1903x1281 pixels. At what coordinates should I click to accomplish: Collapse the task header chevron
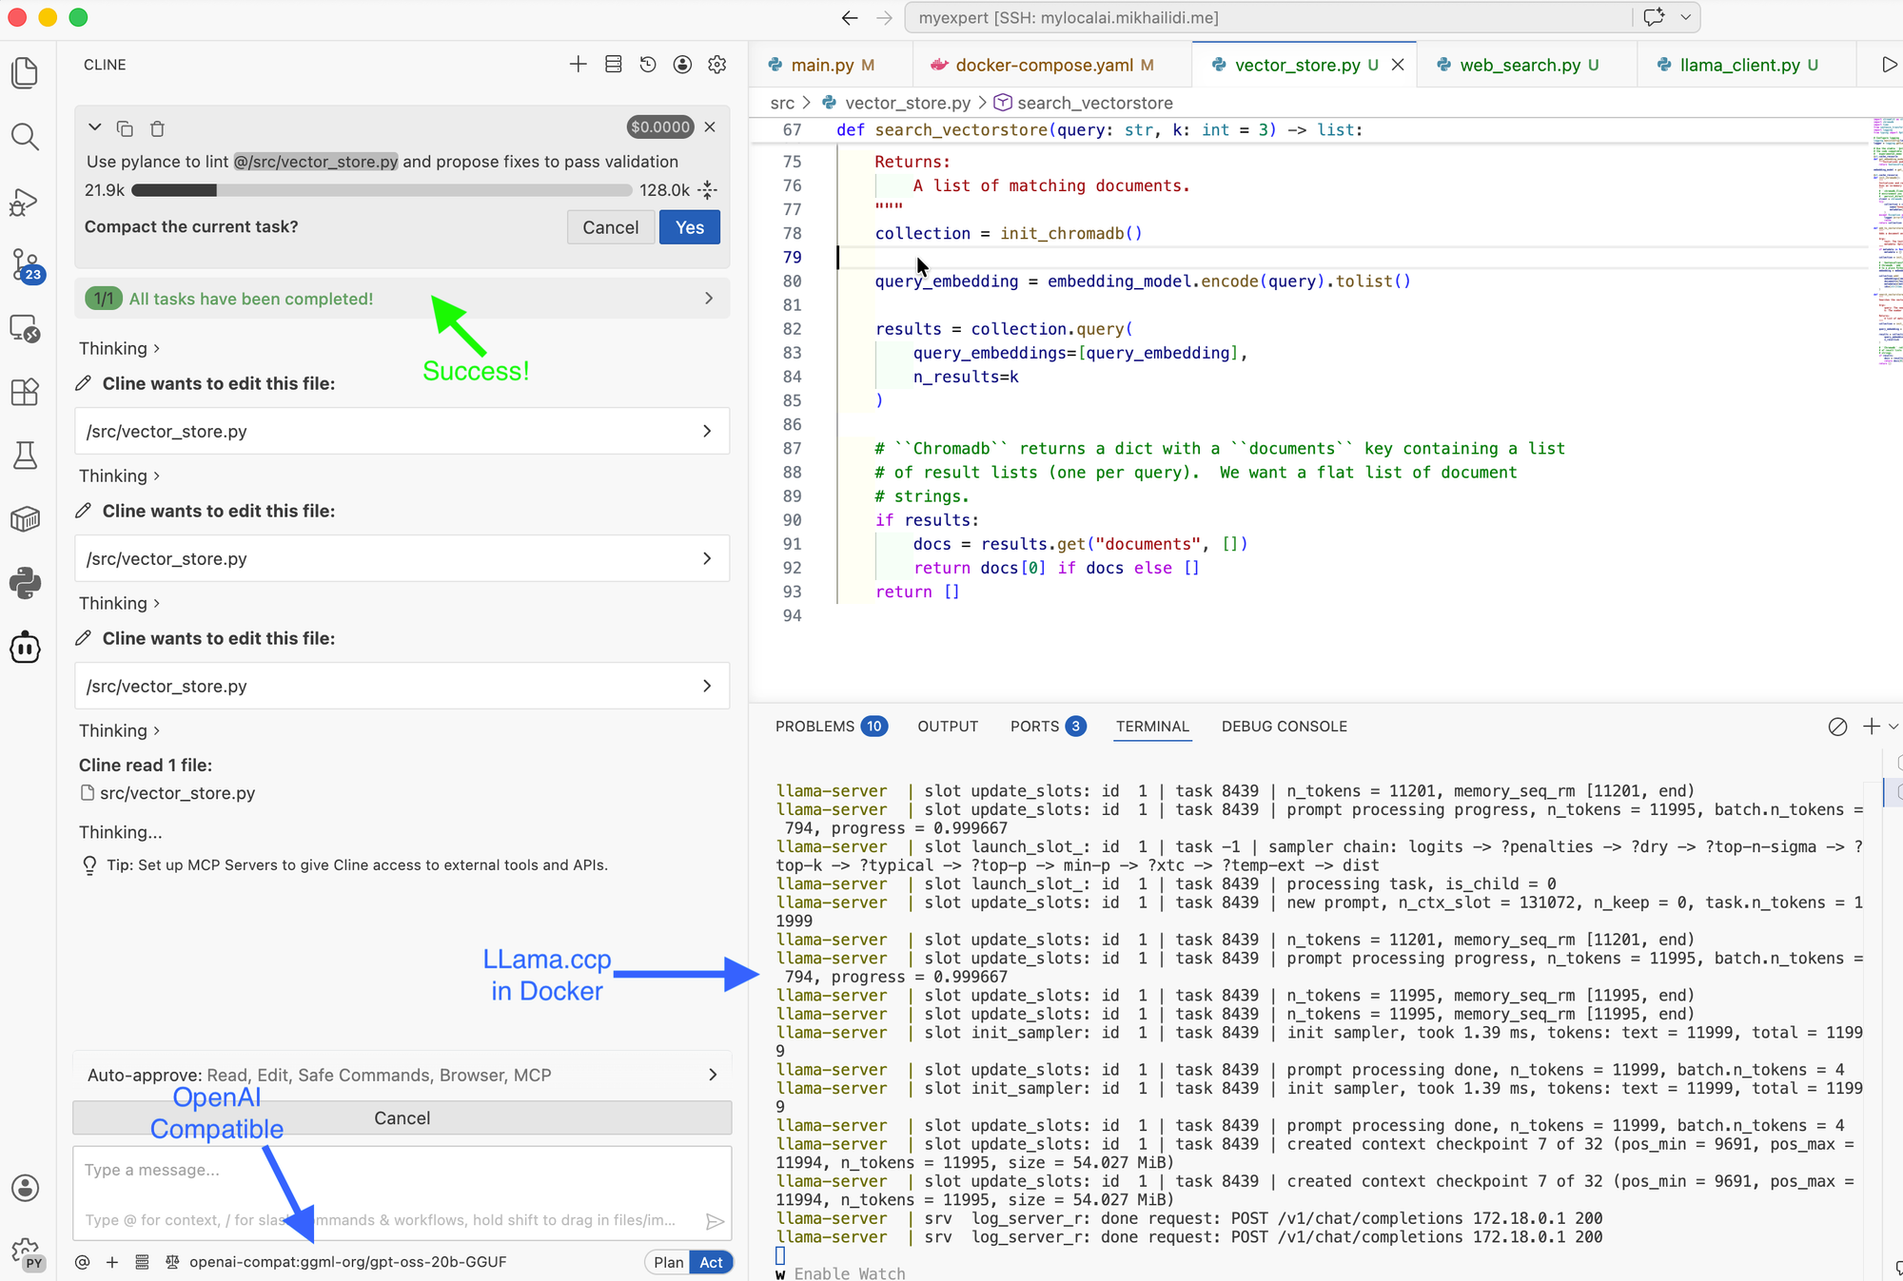click(94, 127)
